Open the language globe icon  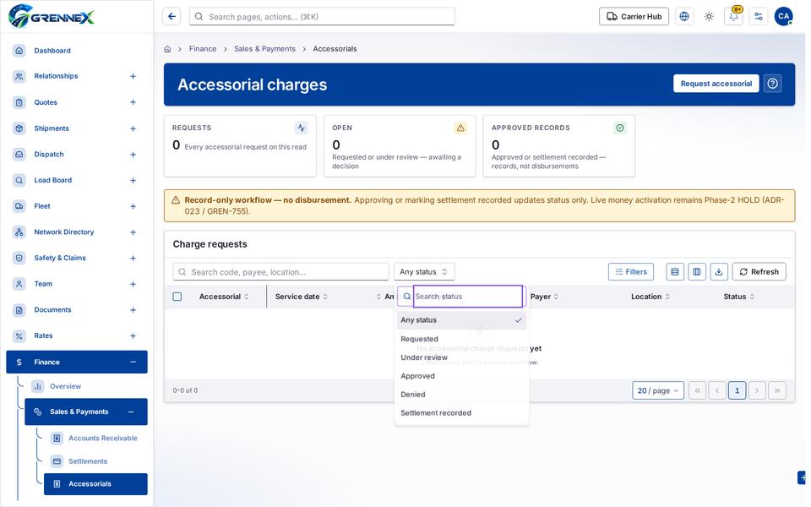pyautogui.click(x=684, y=17)
